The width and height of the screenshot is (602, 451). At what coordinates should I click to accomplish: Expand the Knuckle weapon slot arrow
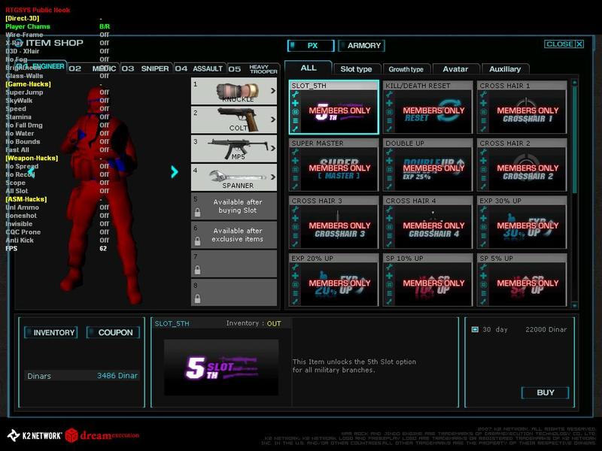click(x=272, y=92)
